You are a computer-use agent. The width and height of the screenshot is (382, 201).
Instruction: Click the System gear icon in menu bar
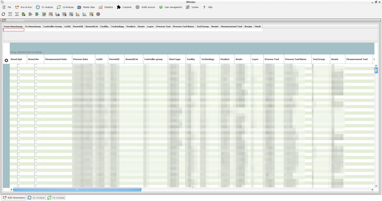point(188,7)
